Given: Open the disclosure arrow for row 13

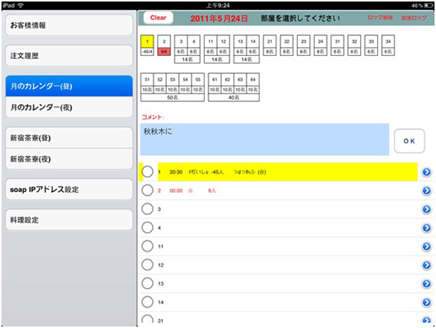Looking at the screenshot, I should click(426, 283).
